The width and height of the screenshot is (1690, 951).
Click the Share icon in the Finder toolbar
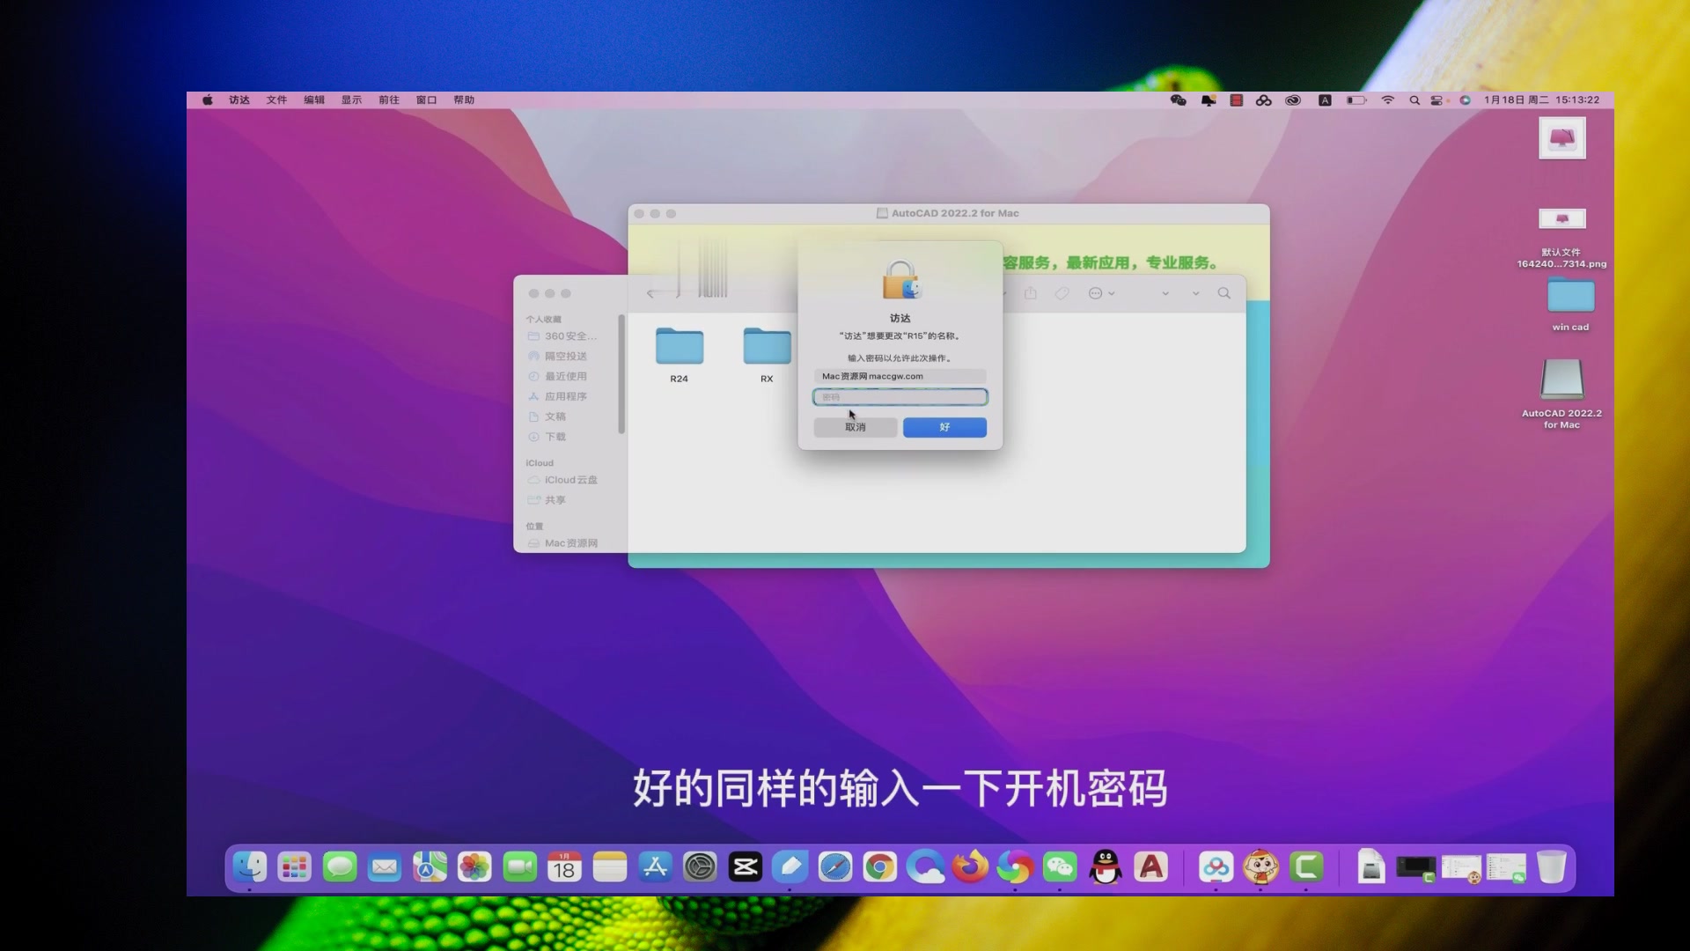(x=1031, y=293)
